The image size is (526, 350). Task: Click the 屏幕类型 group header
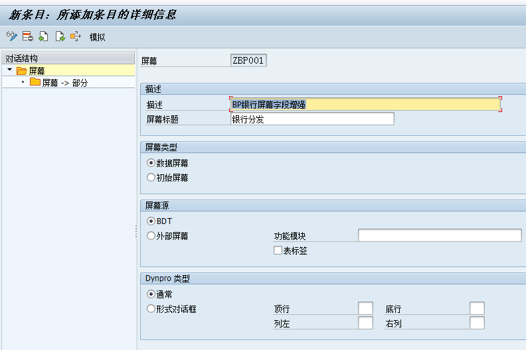(333, 147)
